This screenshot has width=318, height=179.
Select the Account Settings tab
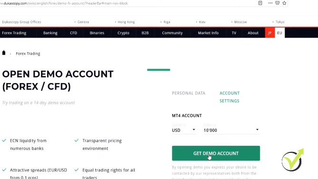click(229, 97)
